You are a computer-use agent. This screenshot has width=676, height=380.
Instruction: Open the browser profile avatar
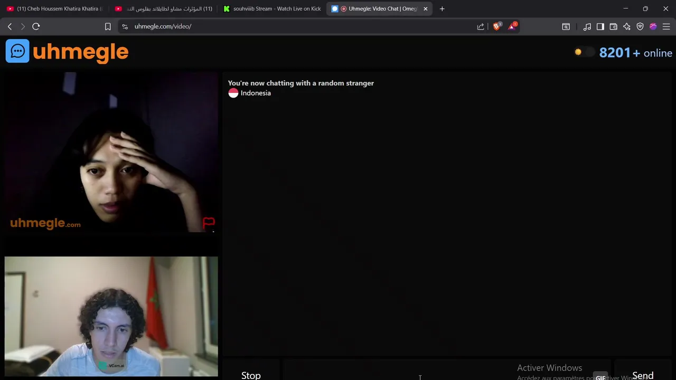pos(653,26)
